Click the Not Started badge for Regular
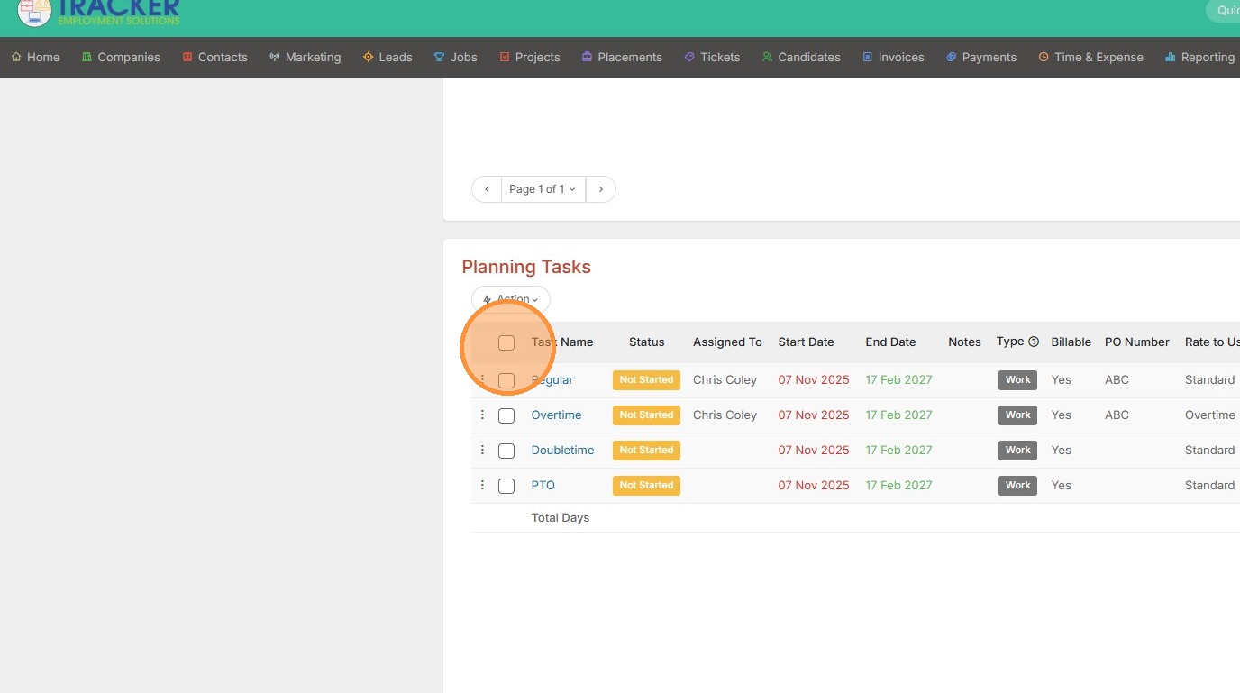Screen dimensions: 1240x693 click(x=646, y=379)
